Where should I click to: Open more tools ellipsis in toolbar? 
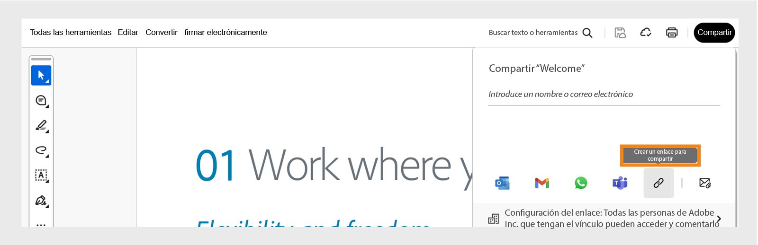pyautogui.click(x=41, y=224)
